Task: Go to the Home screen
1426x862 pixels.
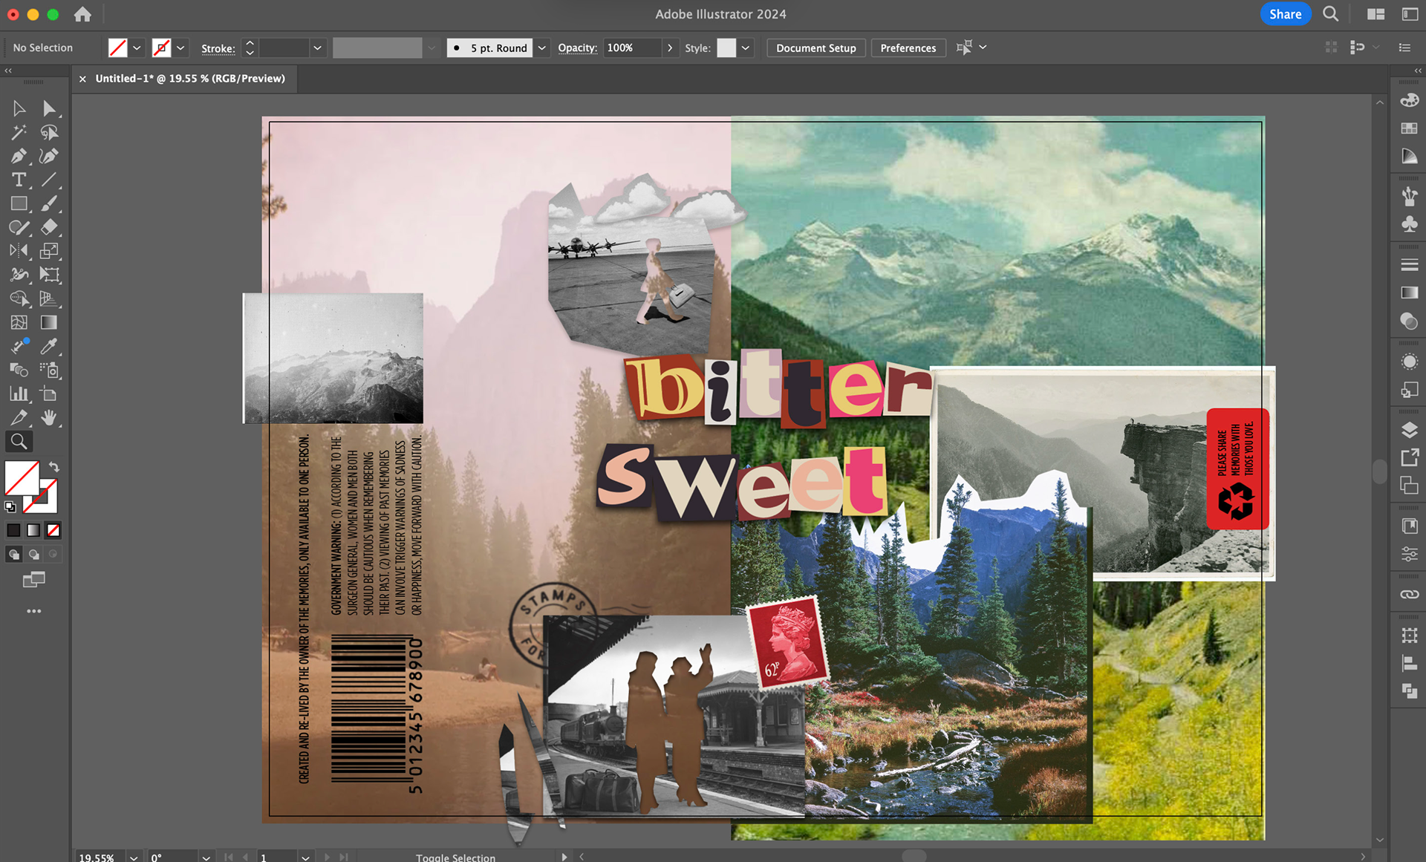Action: (82, 14)
